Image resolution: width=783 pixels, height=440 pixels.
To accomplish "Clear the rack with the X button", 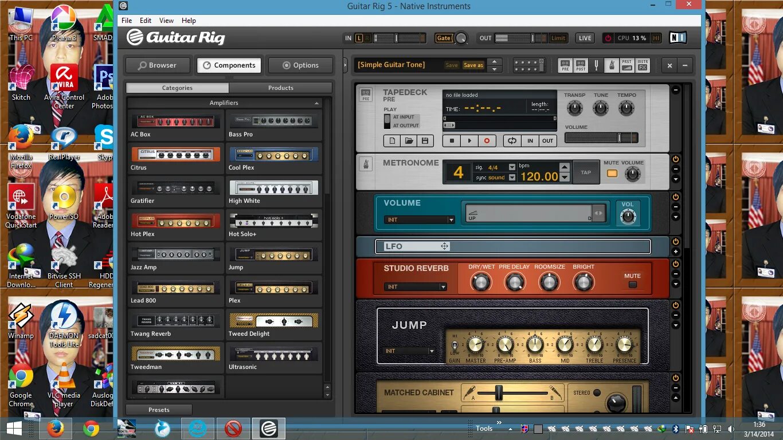I will pos(670,65).
